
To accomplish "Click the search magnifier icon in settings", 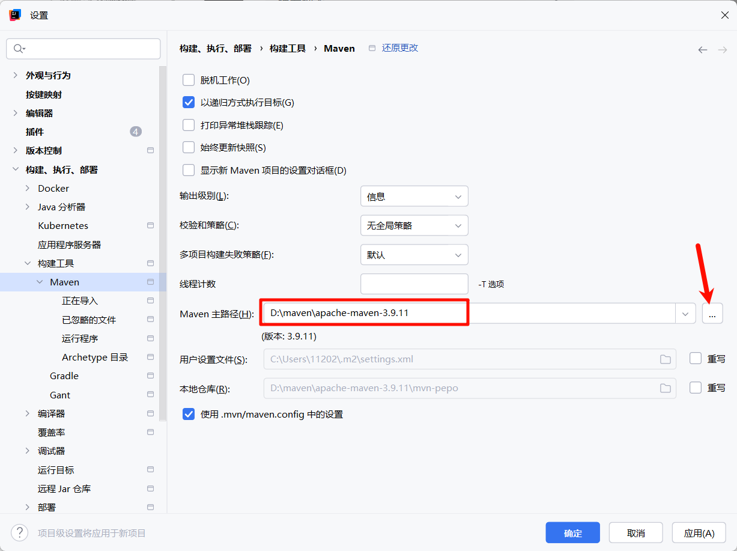I will [x=19, y=49].
